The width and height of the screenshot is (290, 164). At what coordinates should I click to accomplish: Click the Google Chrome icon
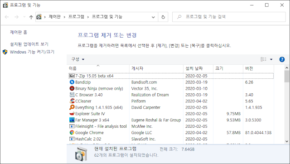point(72,133)
